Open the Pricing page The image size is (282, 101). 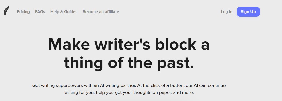23,12
